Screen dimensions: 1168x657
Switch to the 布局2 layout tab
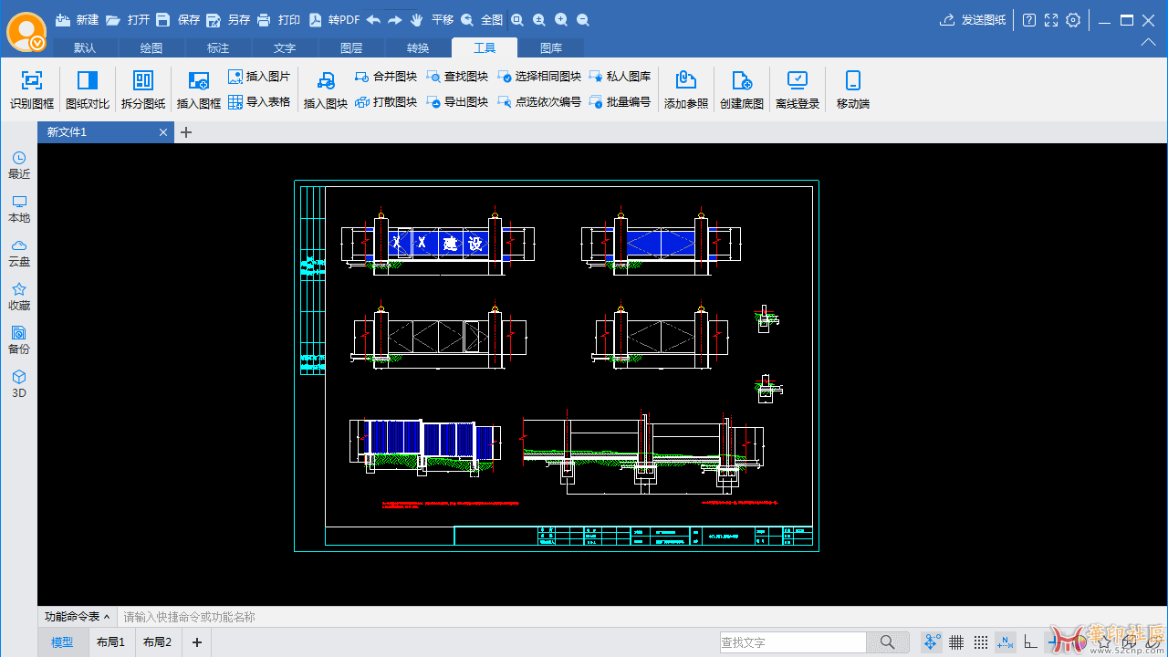click(x=158, y=642)
